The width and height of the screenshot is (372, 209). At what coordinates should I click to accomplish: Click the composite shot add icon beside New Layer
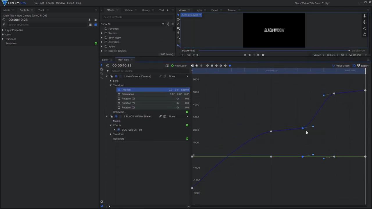coord(167,66)
